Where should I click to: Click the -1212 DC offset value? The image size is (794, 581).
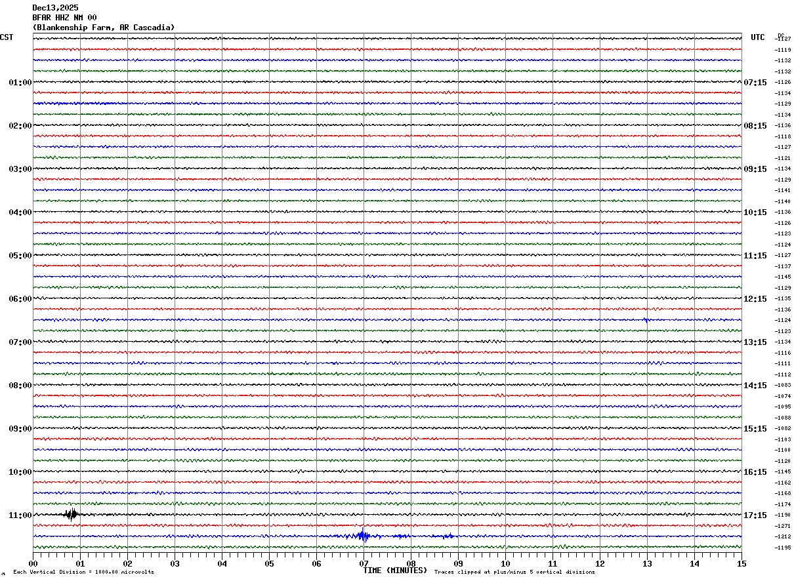click(x=783, y=536)
